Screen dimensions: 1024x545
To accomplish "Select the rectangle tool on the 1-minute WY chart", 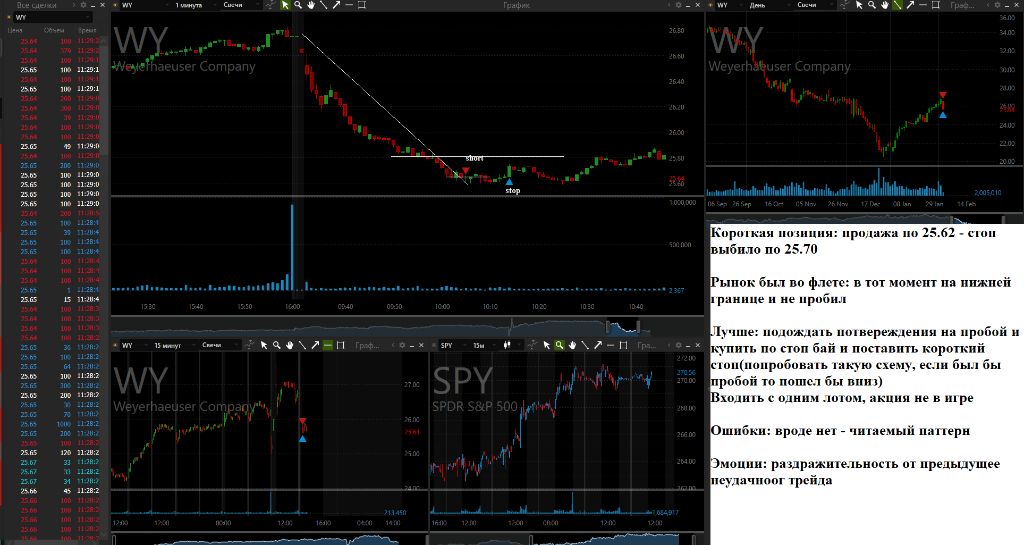I will click(x=362, y=5).
